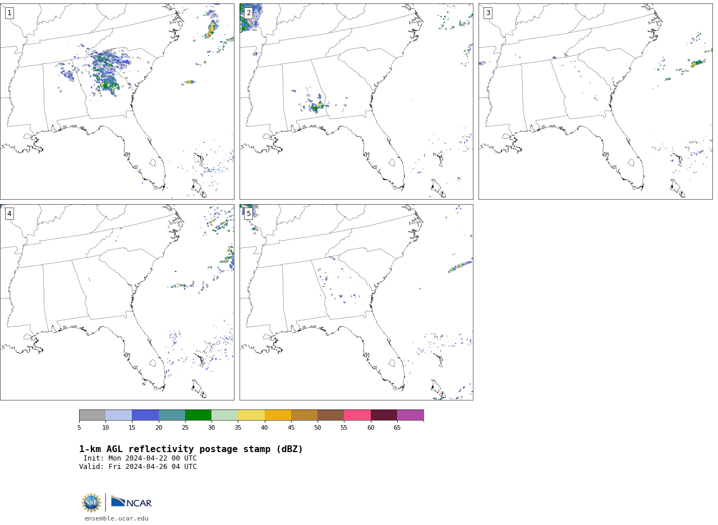Click the teal 20-25 dBZ swatch

(x=172, y=415)
